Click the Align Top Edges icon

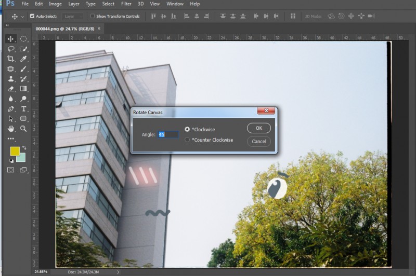pos(153,17)
